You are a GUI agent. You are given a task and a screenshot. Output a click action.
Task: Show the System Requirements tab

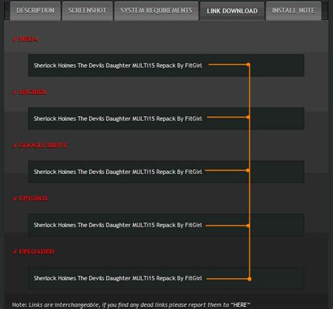tap(156, 11)
